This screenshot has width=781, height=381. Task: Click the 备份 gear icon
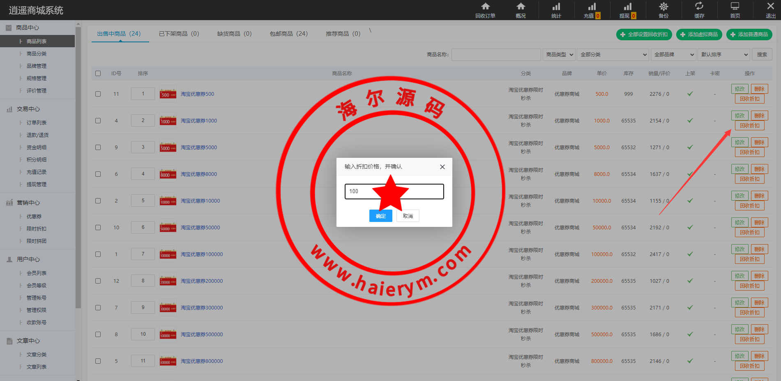663,7
